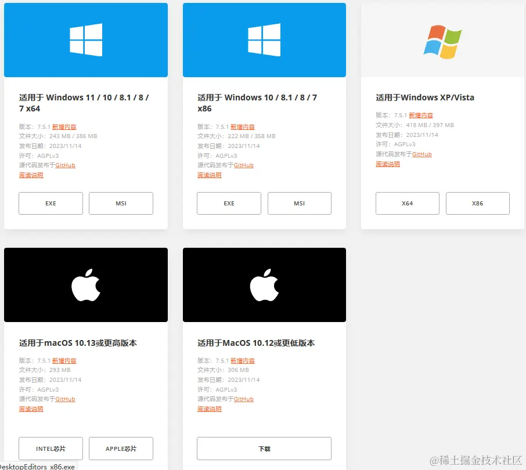Viewport: 526px width, 470px height.
Task: Follow GitHub link on Windows x64 card
Action: (65, 165)
